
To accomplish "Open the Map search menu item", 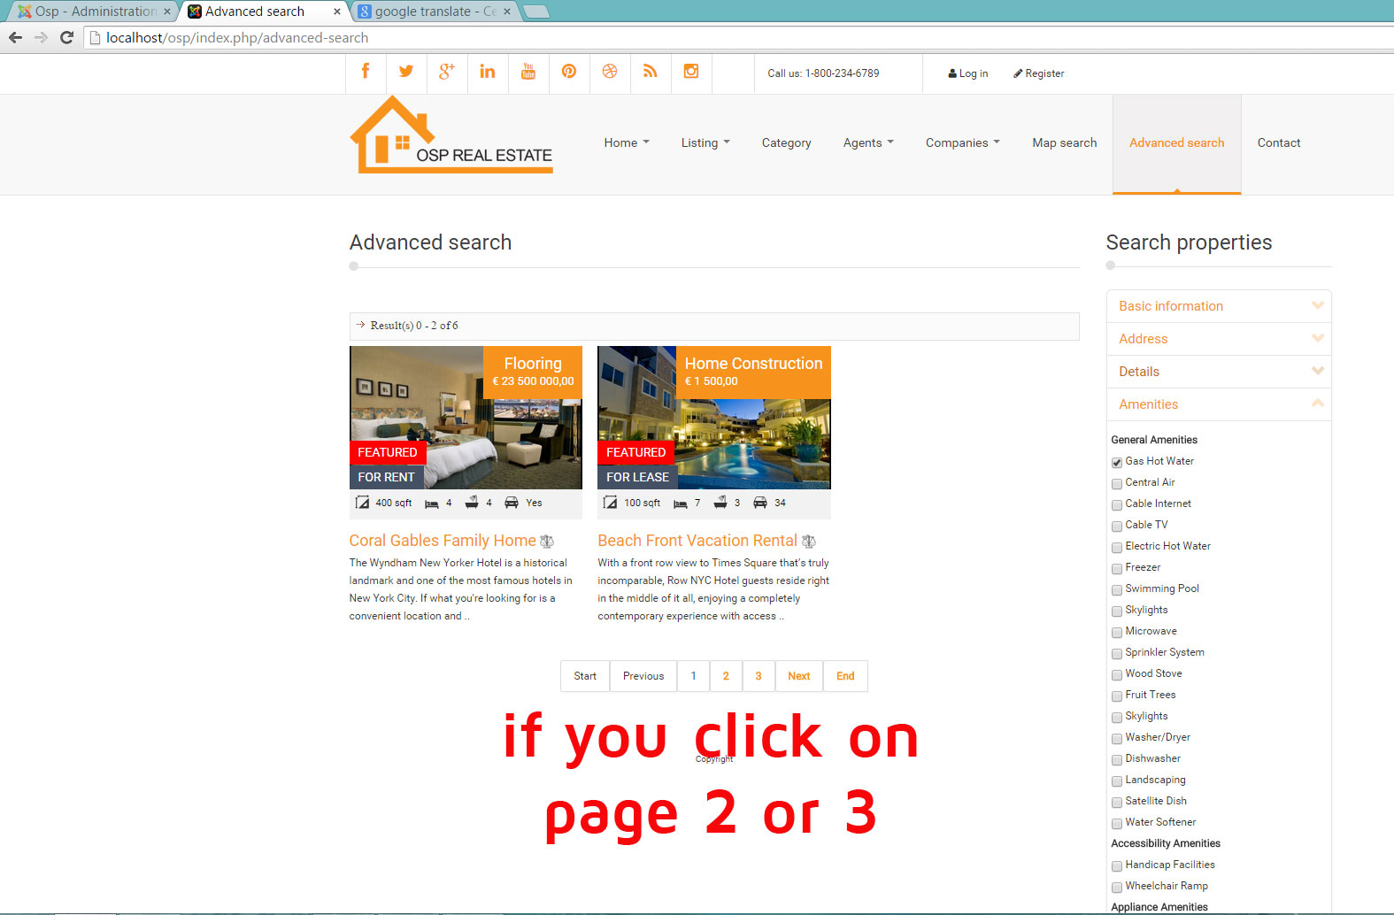I will click(1064, 143).
